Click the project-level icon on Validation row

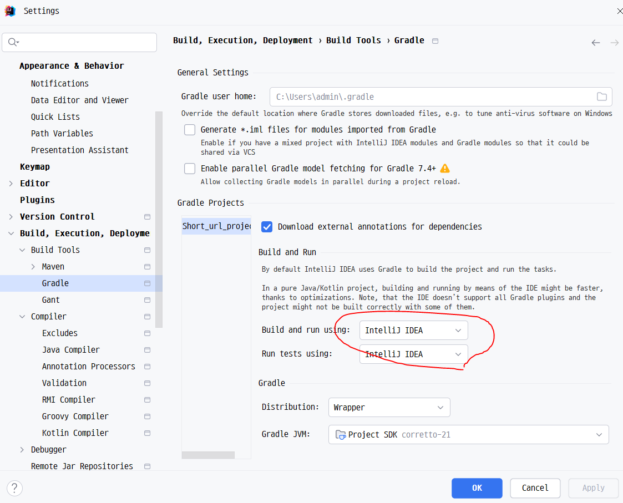147,383
